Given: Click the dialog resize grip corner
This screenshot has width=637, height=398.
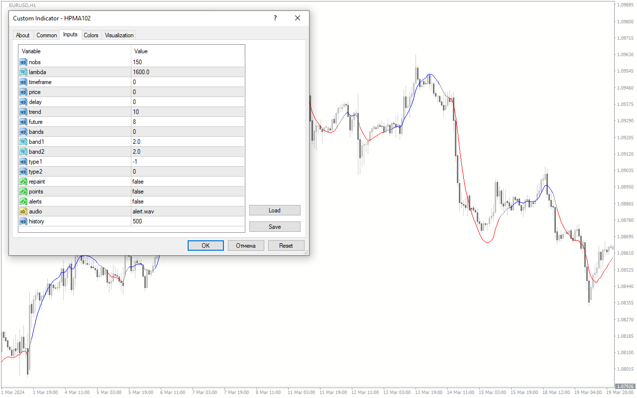Looking at the screenshot, I should tap(306, 253).
